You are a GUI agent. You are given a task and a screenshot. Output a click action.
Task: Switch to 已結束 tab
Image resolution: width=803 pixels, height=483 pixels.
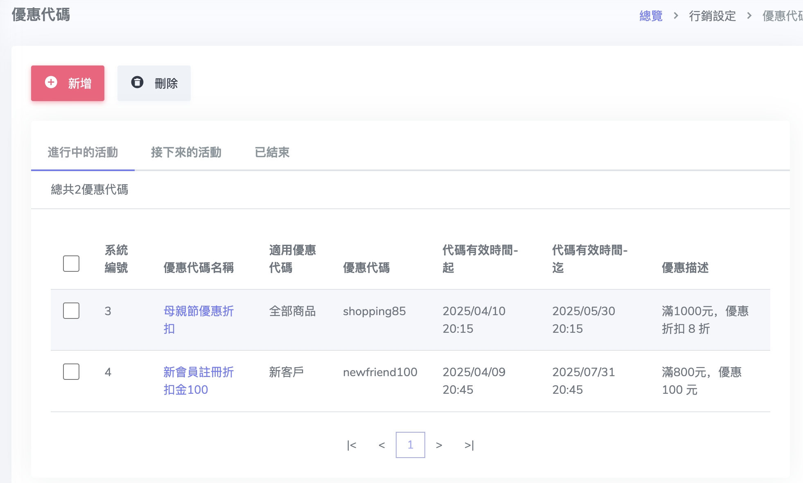(272, 152)
